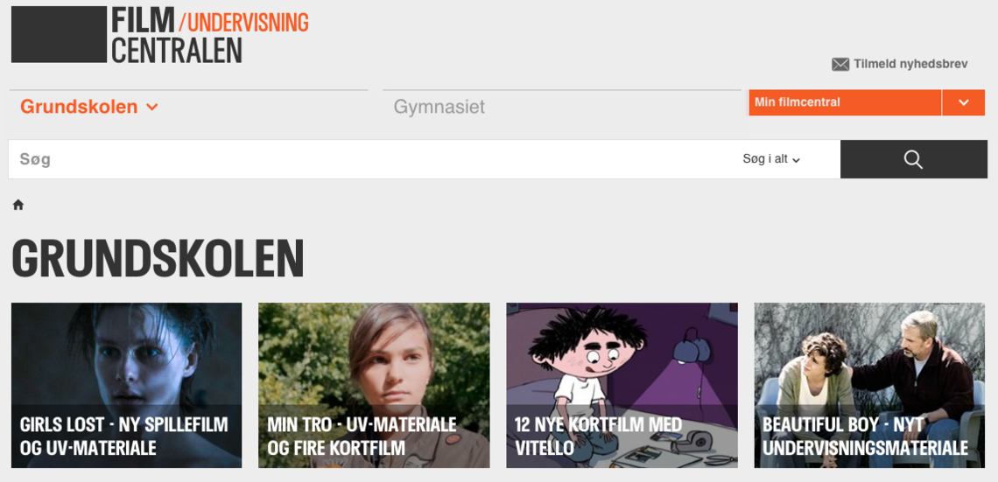Select the Grundskolen tab
998x482 pixels.
point(79,107)
